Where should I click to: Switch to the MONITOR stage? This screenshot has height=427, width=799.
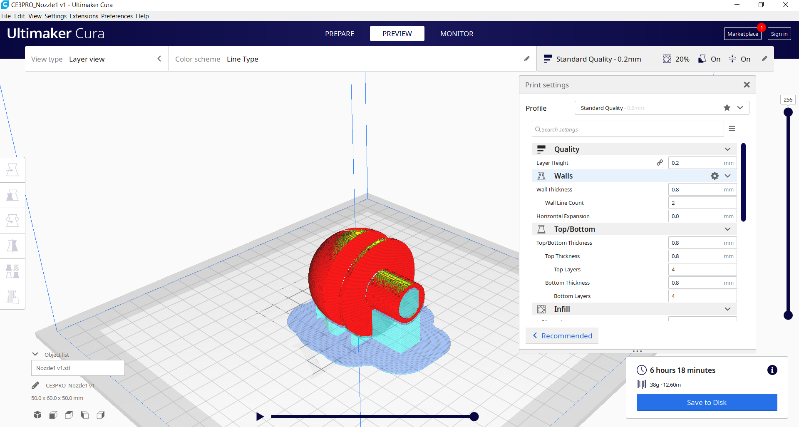(x=457, y=34)
